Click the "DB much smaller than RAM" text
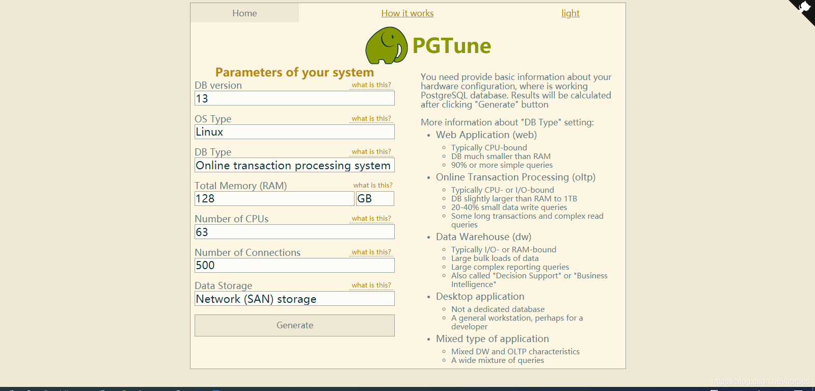The width and height of the screenshot is (815, 391). [x=501, y=157]
